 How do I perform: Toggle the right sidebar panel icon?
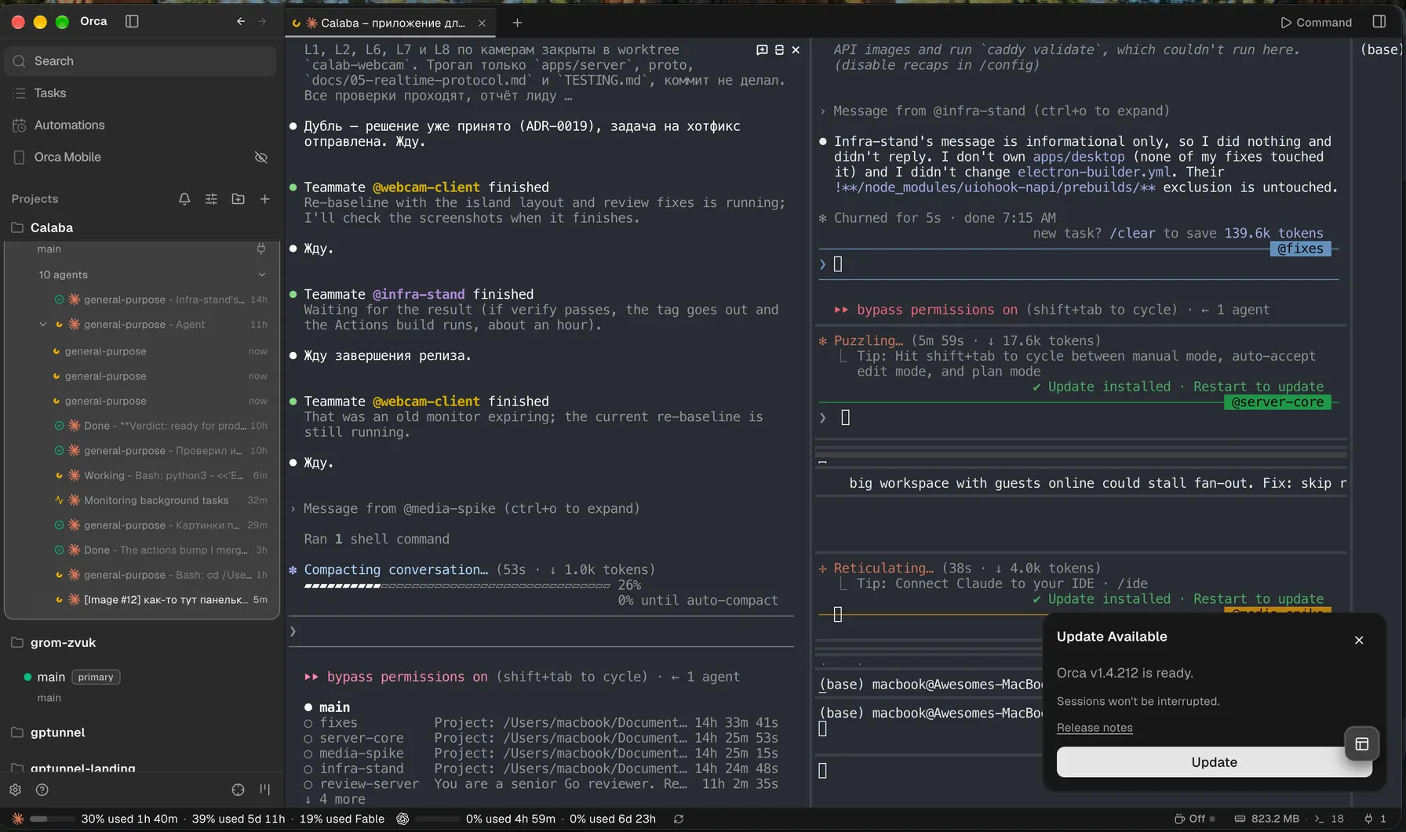pyautogui.click(x=1379, y=22)
